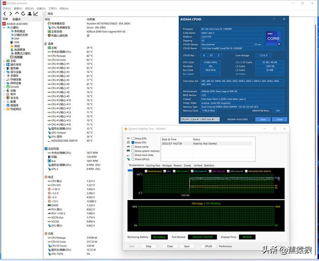
Task: Uncheck the Stress FPU checkbox
Action: pyautogui.click(x=133, y=143)
